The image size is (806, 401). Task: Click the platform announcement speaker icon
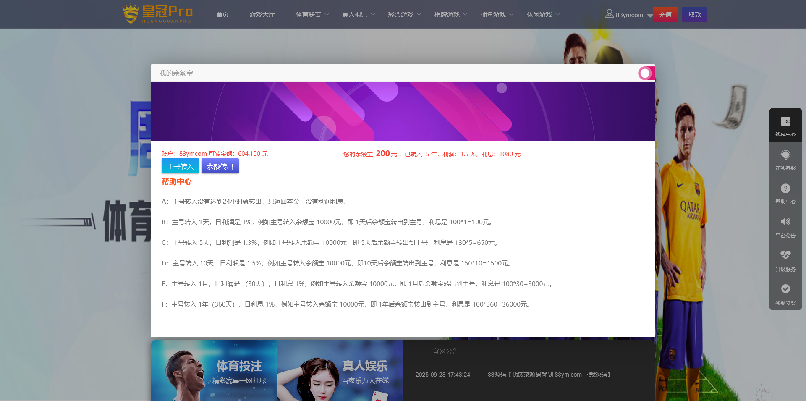click(x=785, y=222)
